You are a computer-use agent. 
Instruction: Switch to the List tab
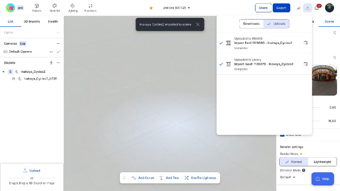(10, 22)
